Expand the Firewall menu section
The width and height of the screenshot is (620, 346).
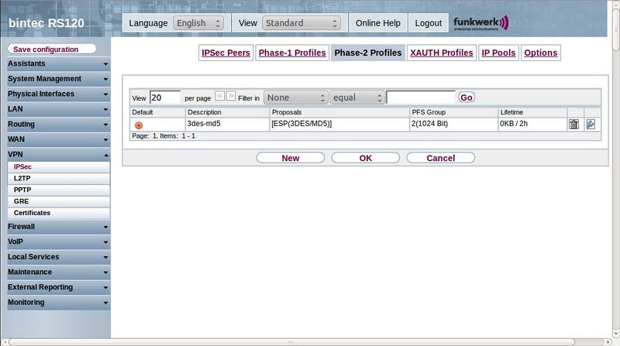coord(55,227)
